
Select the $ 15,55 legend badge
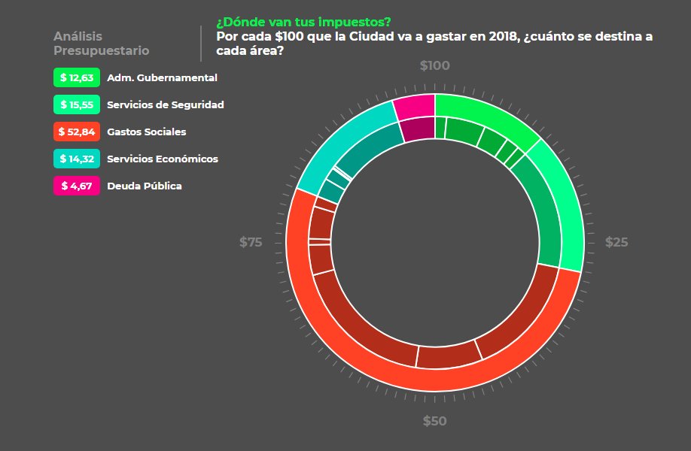coord(76,104)
